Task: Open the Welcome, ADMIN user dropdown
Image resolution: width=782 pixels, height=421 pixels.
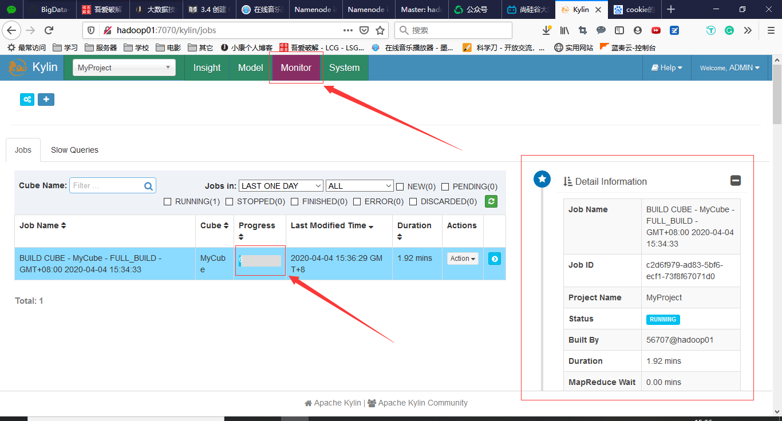Action: pyautogui.click(x=730, y=67)
